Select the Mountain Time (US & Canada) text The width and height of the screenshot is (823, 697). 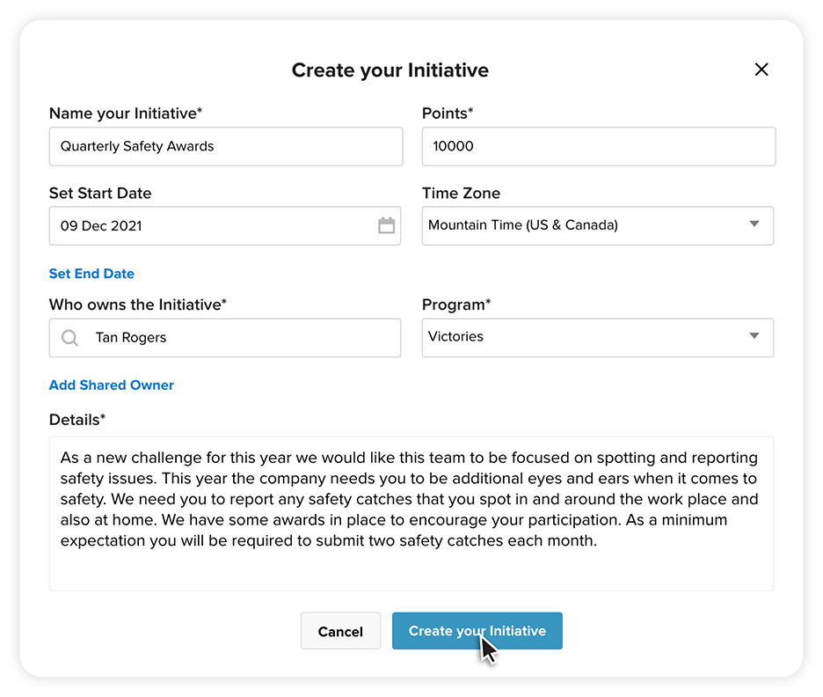[523, 224]
